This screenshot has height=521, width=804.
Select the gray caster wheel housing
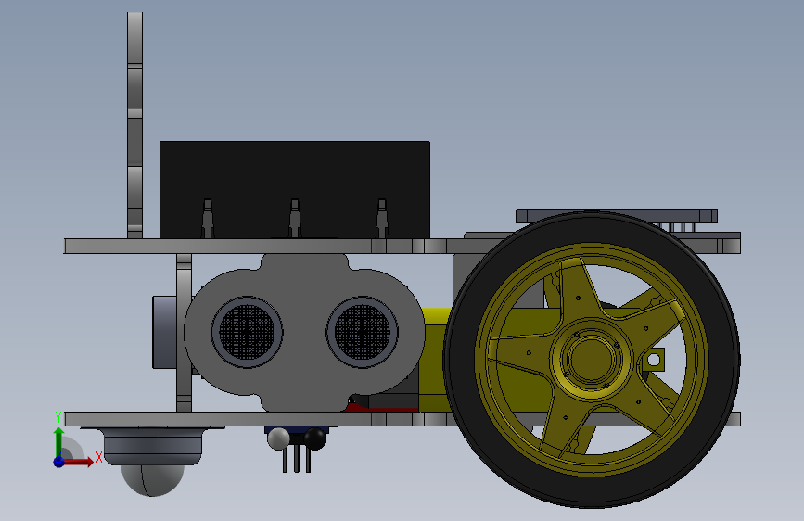[152, 446]
